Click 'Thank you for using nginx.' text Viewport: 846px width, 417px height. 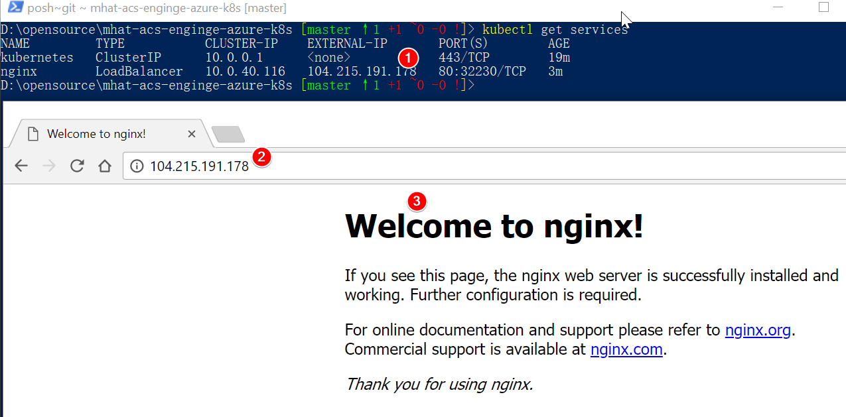click(x=439, y=384)
